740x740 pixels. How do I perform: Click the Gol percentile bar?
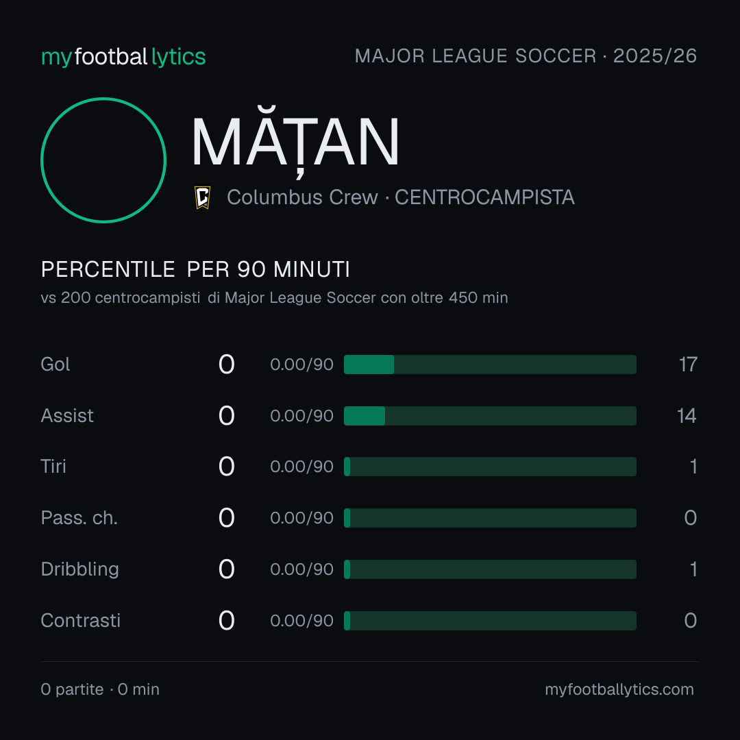[490, 365]
